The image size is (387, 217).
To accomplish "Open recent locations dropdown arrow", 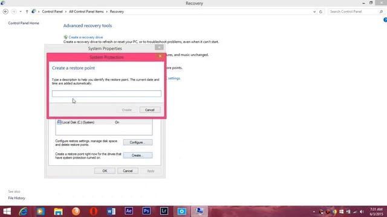I will pos(21,11).
